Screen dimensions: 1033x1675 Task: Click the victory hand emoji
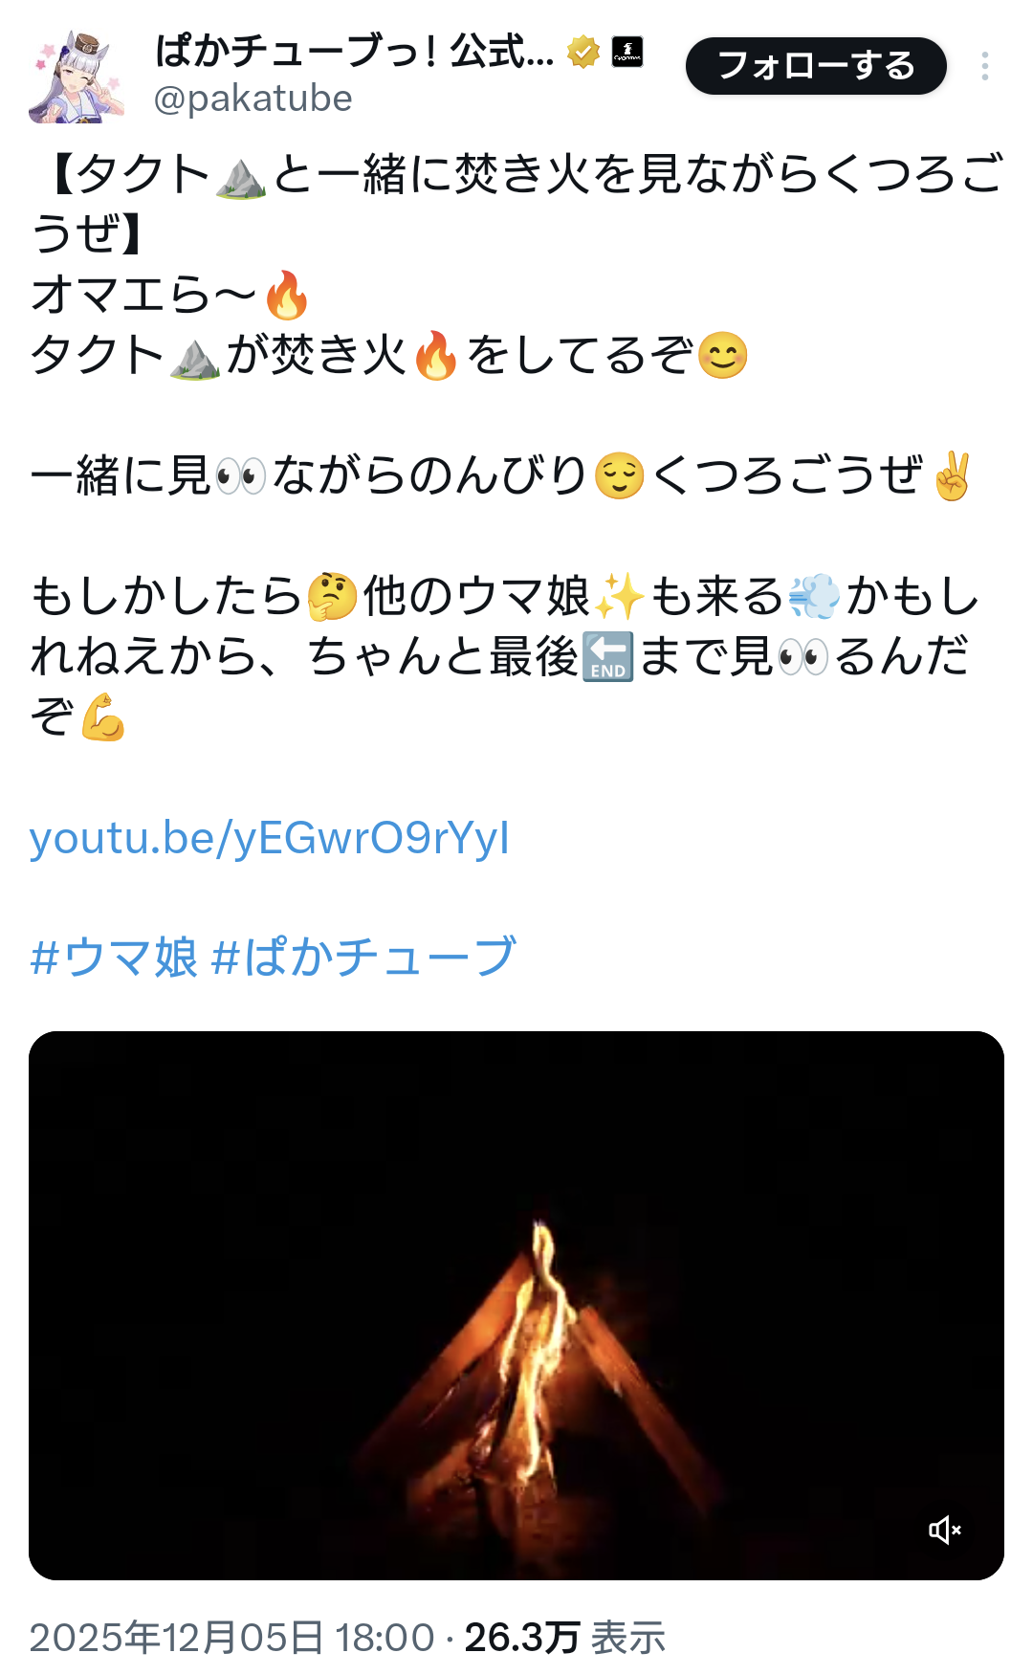[952, 476]
